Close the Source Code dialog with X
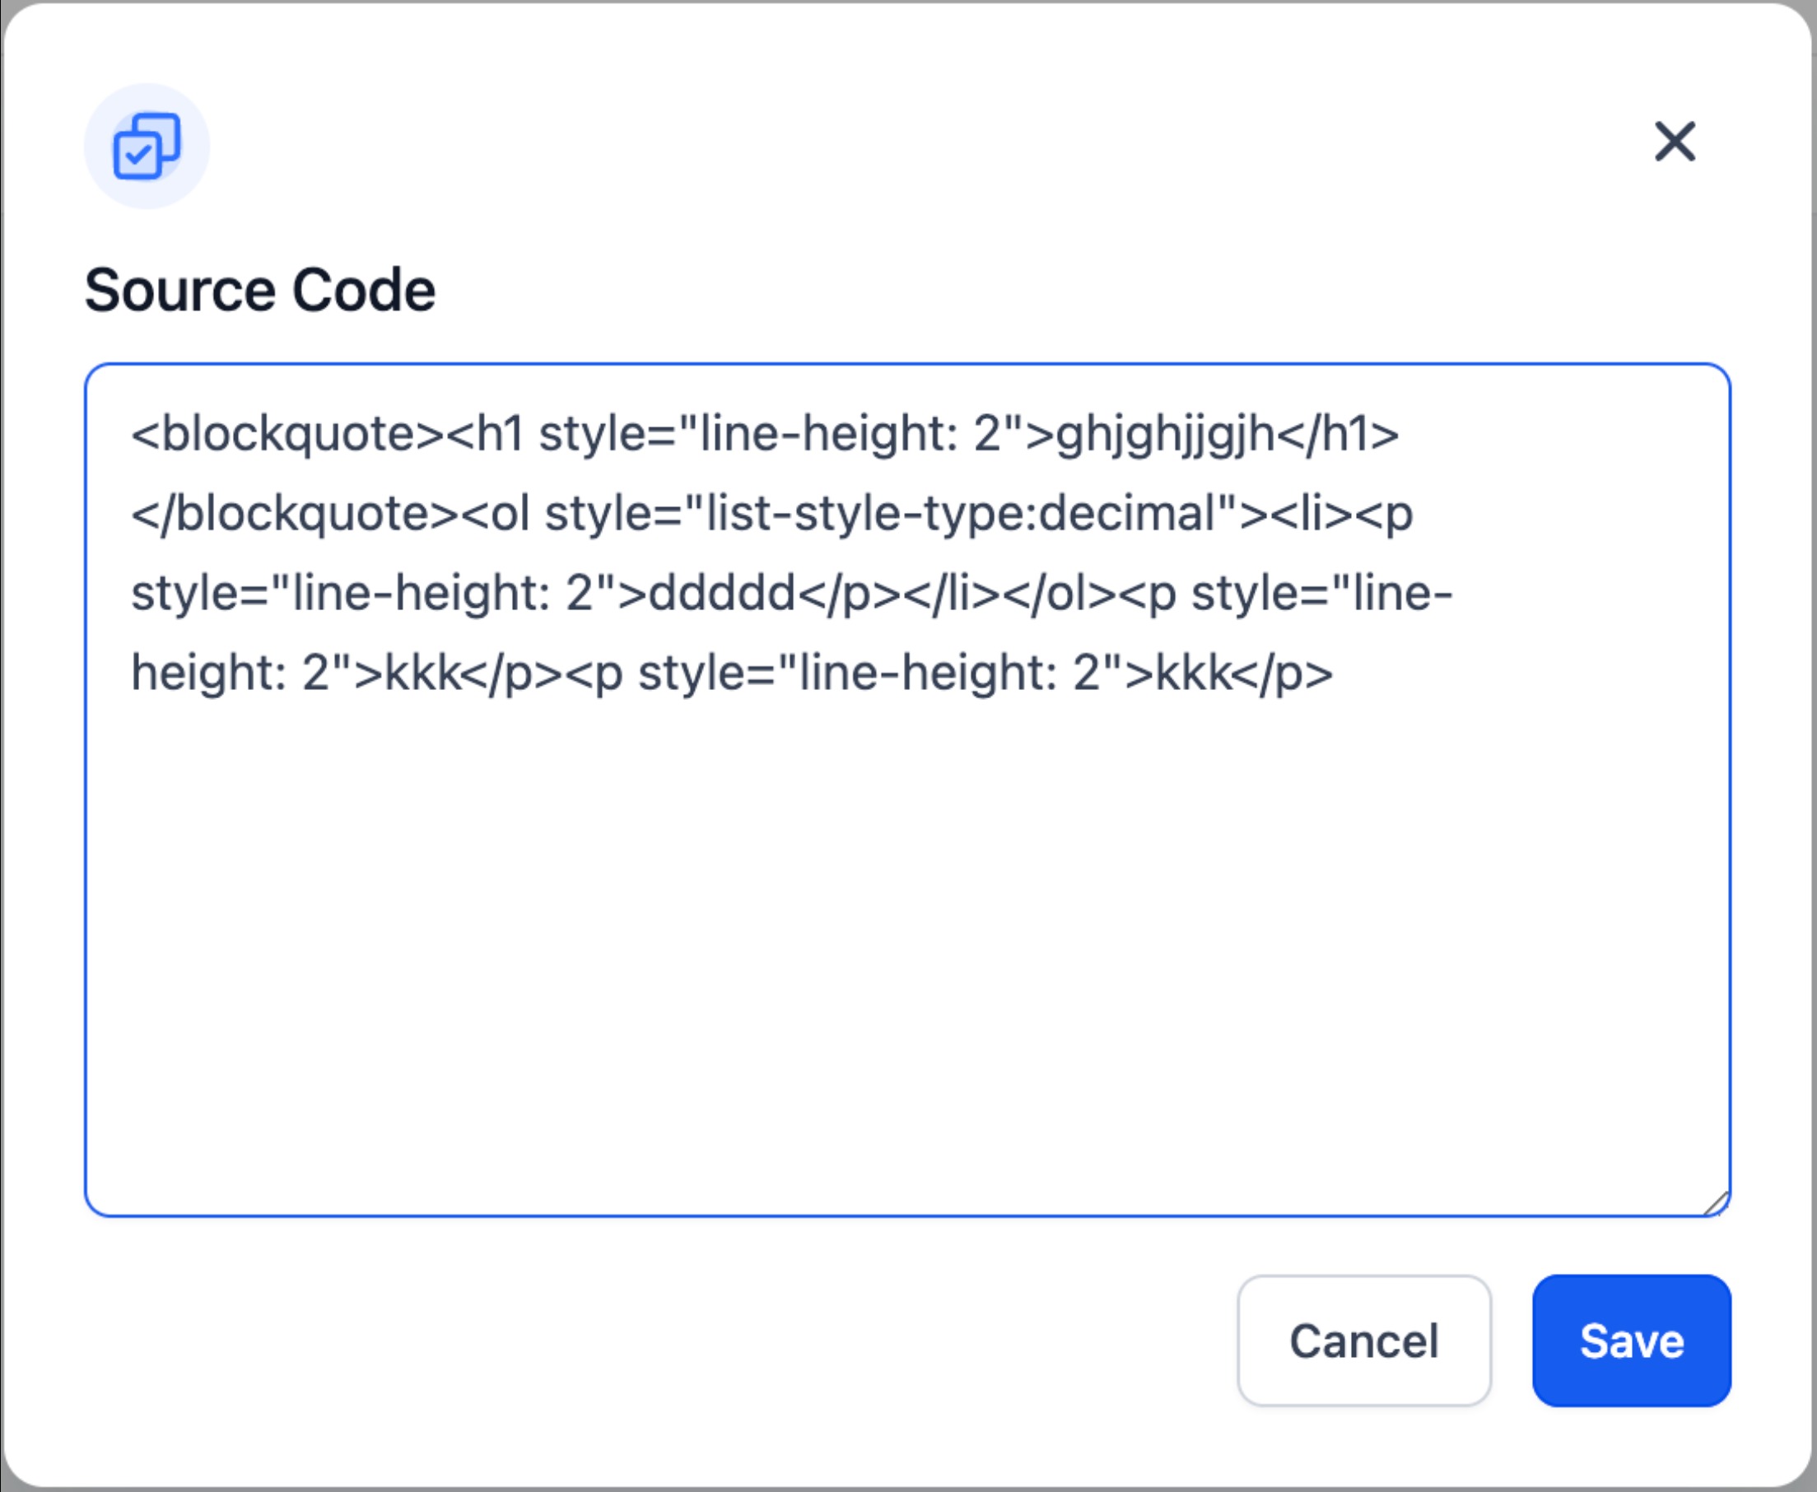Viewport: 1817px width, 1492px height. click(x=1675, y=142)
